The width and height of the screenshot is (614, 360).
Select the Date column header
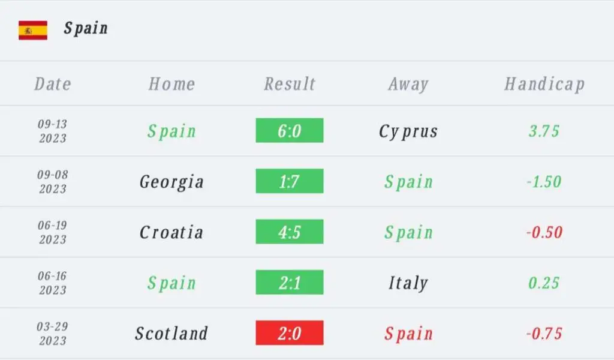(x=53, y=84)
